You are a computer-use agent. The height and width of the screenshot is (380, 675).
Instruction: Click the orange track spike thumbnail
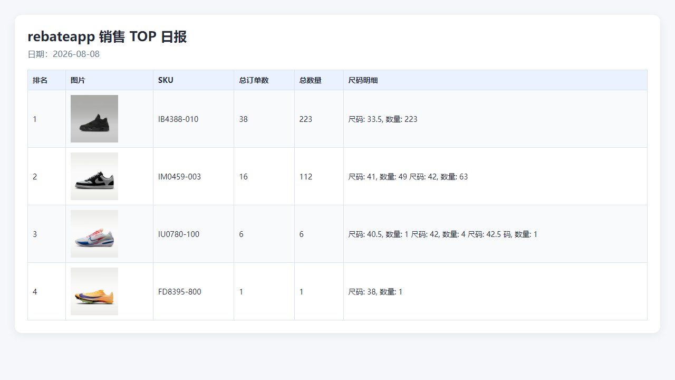point(94,291)
